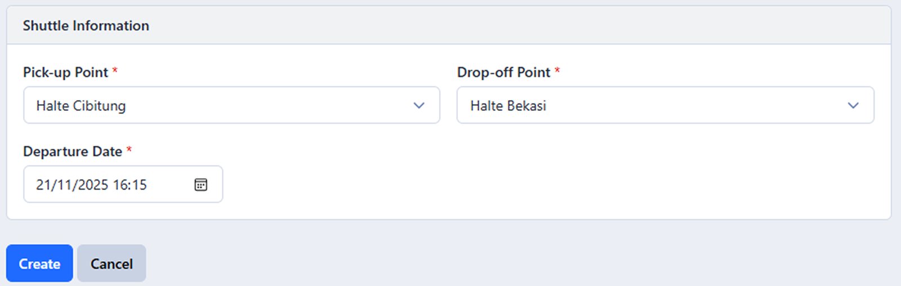This screenshot has height=286, width=901.
Task: Open the Departure Date calendar picker icon
Action: pyautogui.click(x=200, y=185)
